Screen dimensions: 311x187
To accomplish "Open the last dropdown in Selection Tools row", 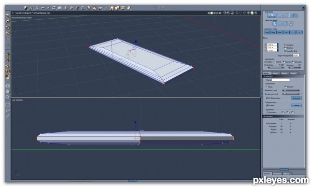I will point(299,32).
